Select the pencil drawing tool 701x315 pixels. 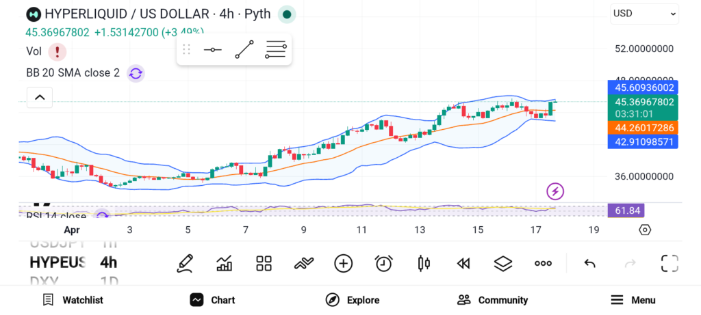point(184,263)
